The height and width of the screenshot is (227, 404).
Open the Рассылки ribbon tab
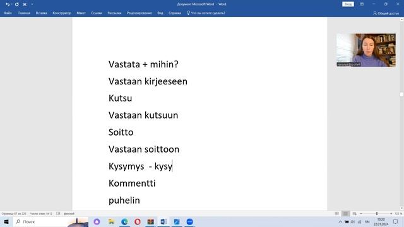tap(114, 13)
